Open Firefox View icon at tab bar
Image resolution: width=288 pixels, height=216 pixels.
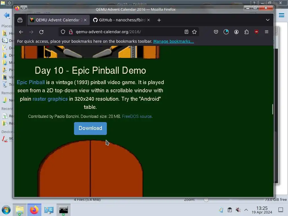point(20,20)
